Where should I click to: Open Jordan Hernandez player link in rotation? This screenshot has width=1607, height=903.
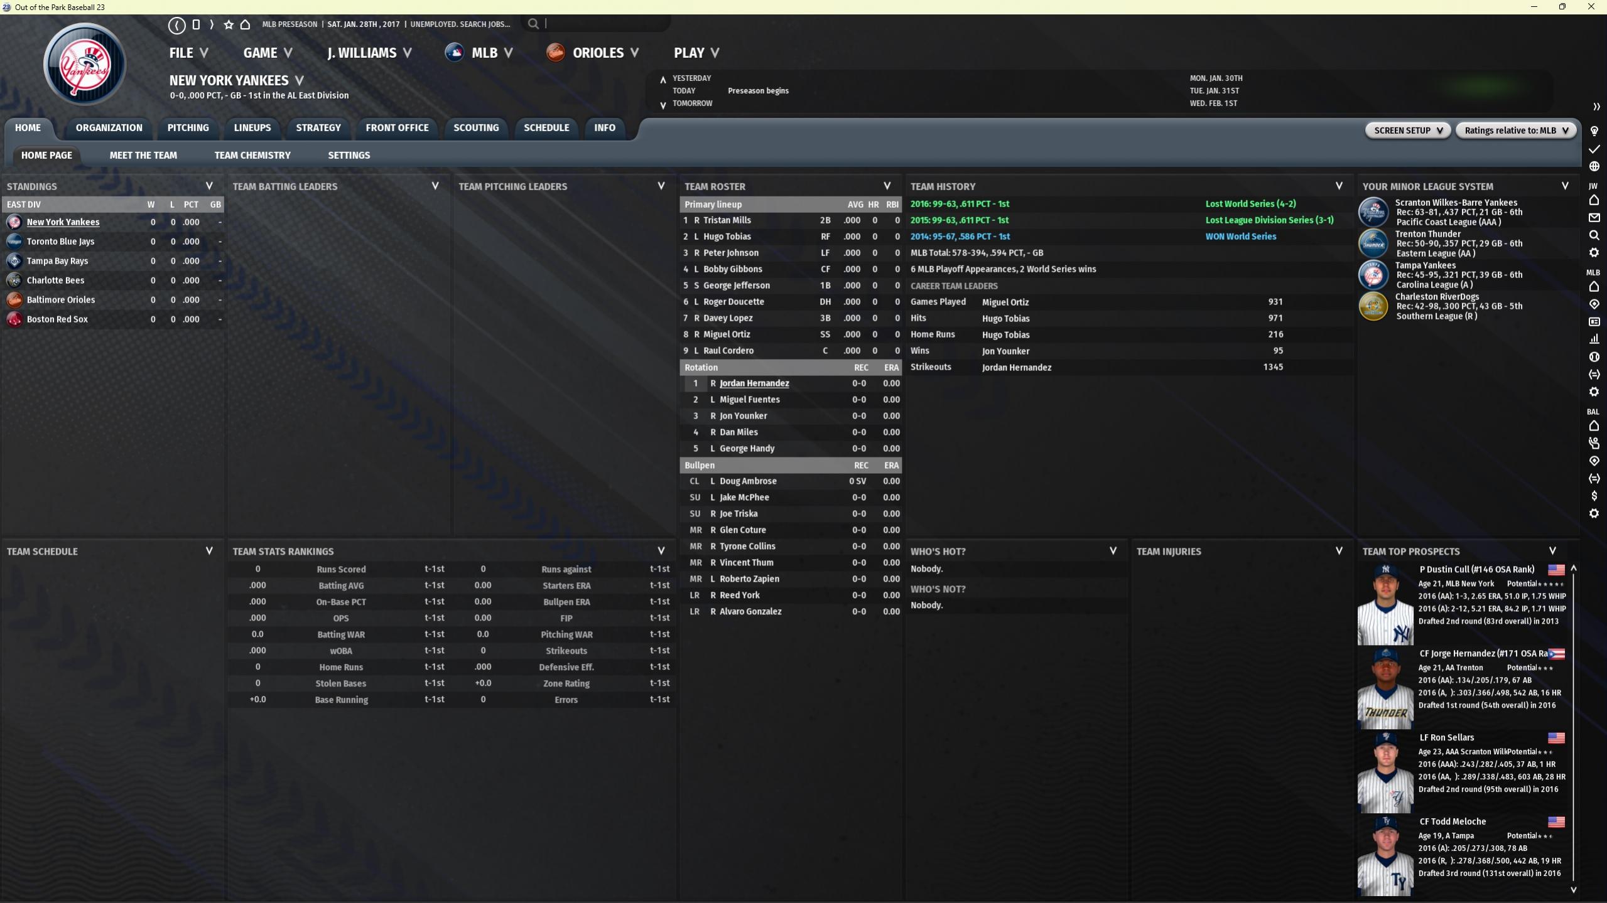pos(754,383)
